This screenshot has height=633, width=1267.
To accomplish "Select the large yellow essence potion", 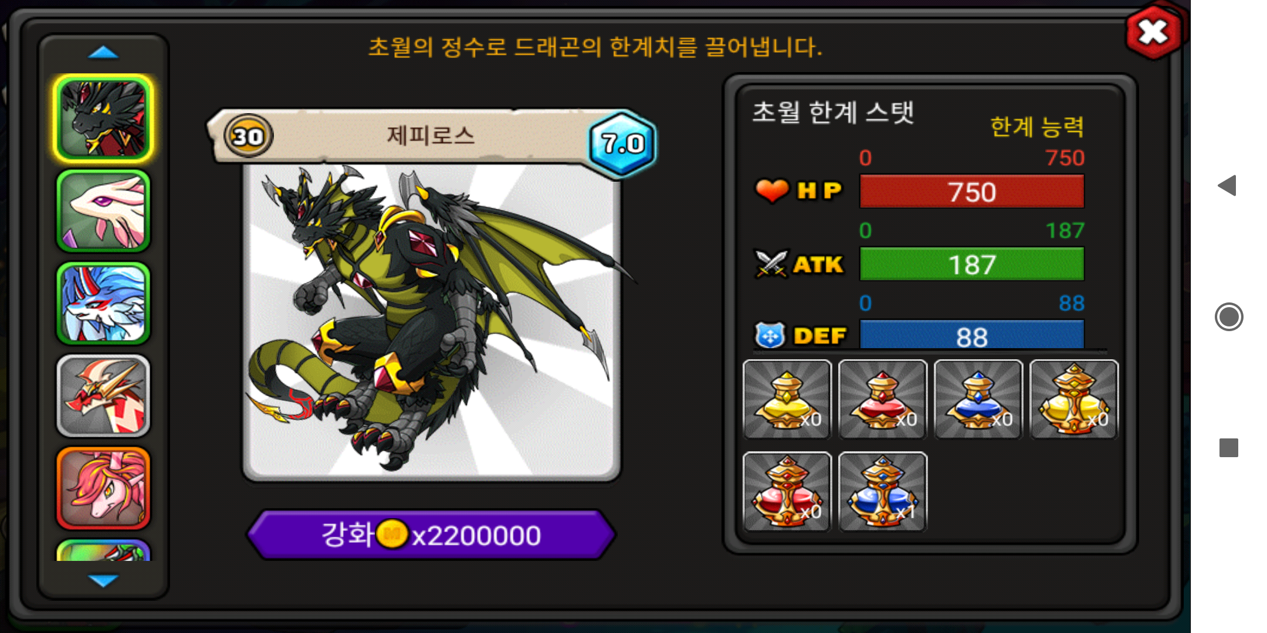I will (x=1074, y=399).
